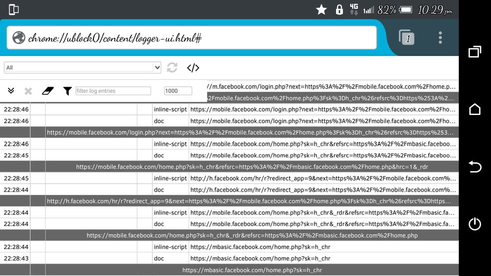Click gray header row ending hrc=1&_rdr
Viewport: 491px width, 276px height.
pos(229,167)
